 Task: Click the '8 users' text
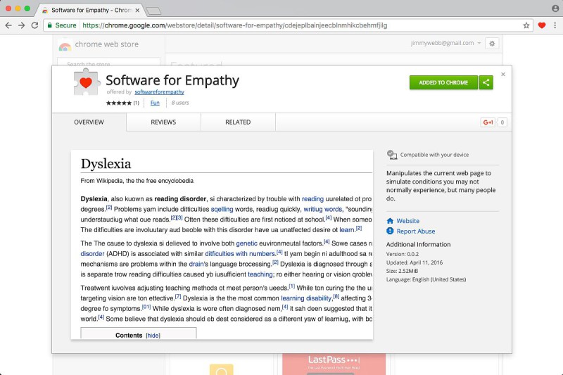(180, 103)
